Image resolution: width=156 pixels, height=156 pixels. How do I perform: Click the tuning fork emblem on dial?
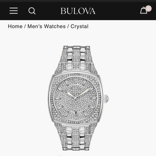75,80
